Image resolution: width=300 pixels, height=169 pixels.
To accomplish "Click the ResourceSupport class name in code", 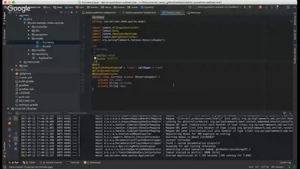I will click(x=146, y=77).
